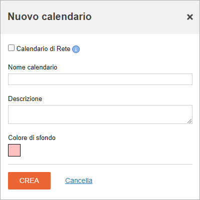This screenshot has height=200, width=200.
Task: Dismiss the dialog with the X icon
Action: [190, 17]
